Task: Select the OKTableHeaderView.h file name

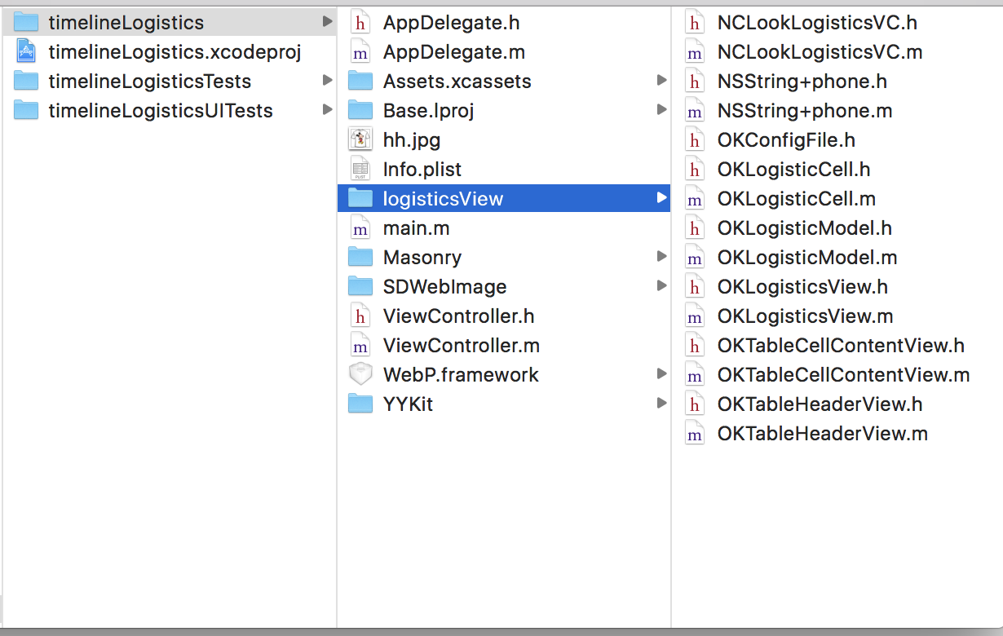Action: [820, 404]
